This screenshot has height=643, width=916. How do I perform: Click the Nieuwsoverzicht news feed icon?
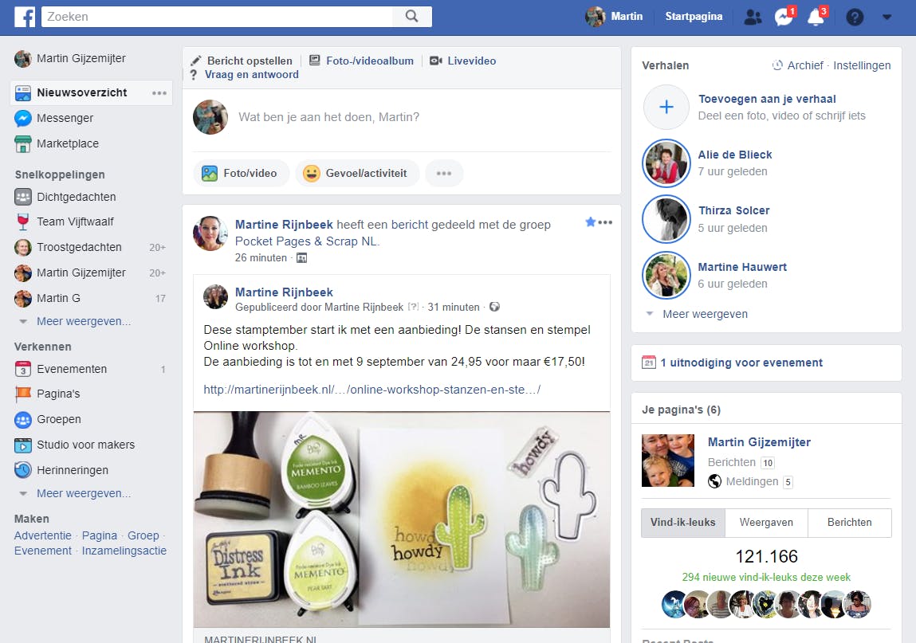point(23,92)
